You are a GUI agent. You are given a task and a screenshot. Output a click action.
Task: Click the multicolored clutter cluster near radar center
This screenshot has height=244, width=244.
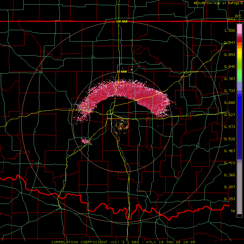pos(121,124)
